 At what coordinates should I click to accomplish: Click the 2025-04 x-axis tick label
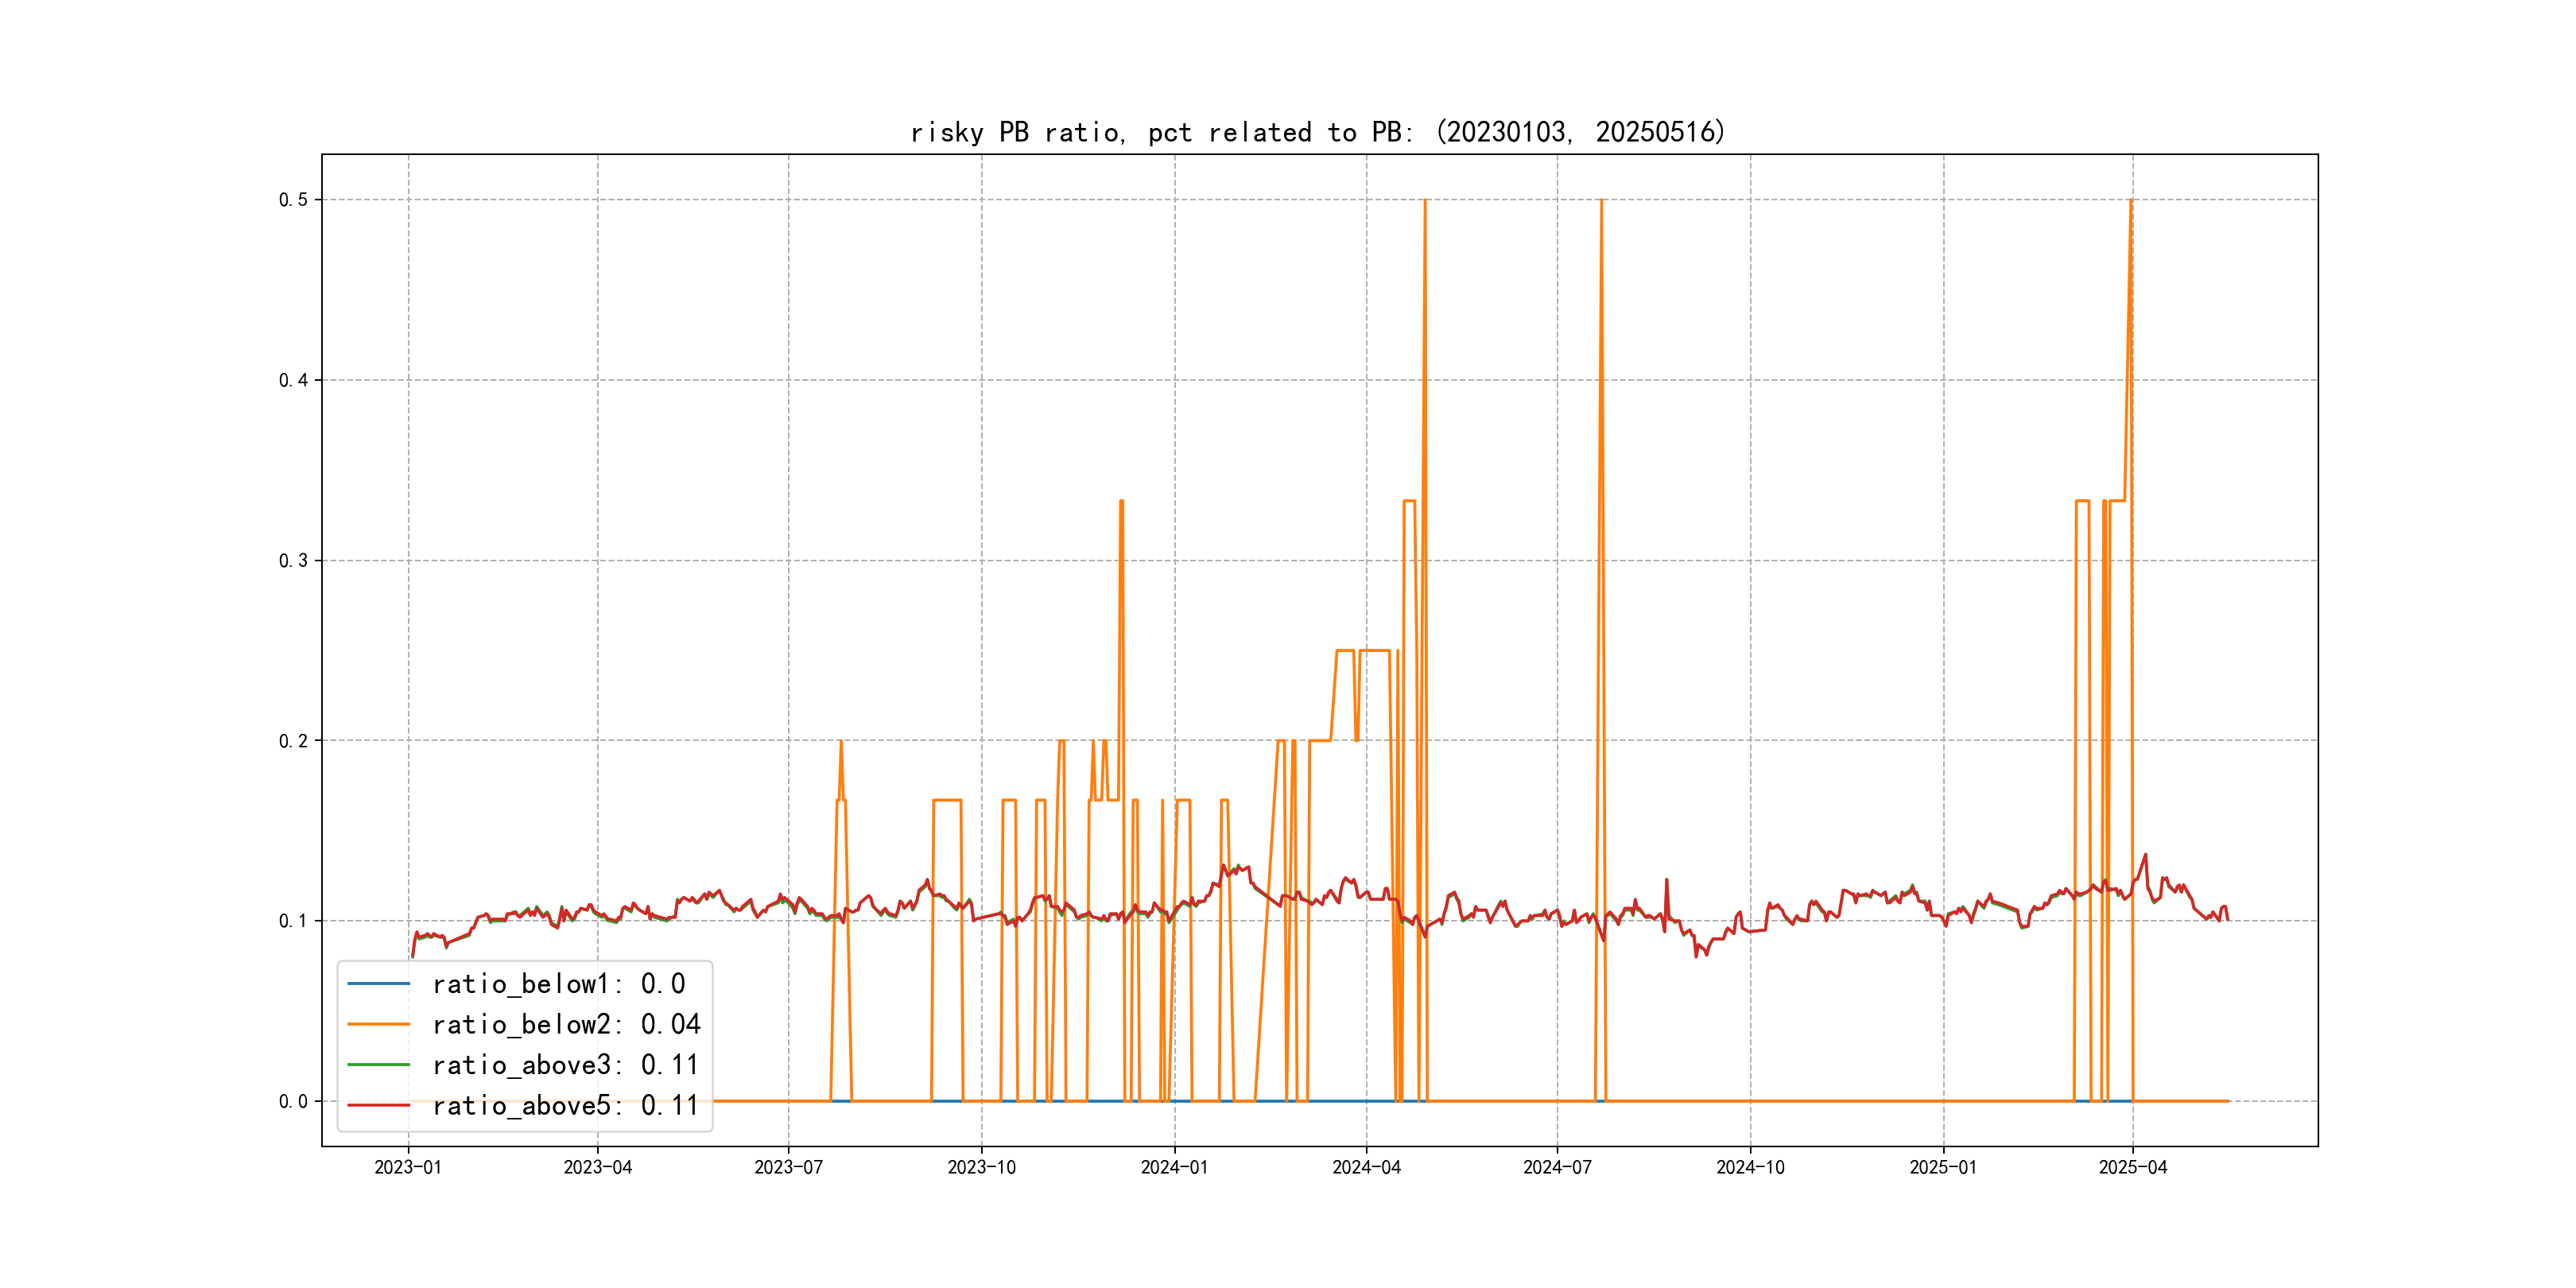[x=2132, y=1168]
